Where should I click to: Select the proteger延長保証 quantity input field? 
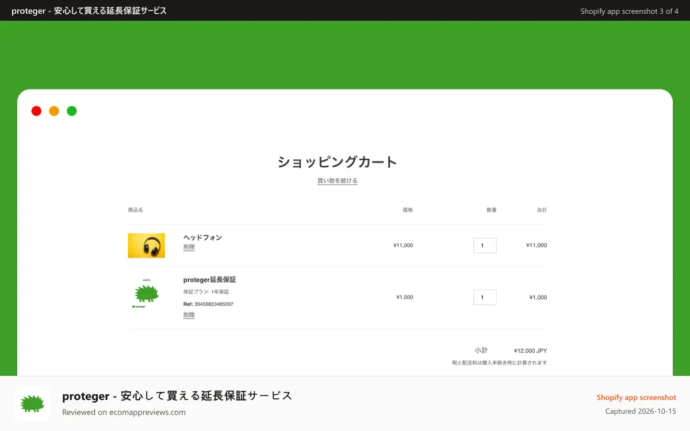pyautogui.click(x=485, y=297)
